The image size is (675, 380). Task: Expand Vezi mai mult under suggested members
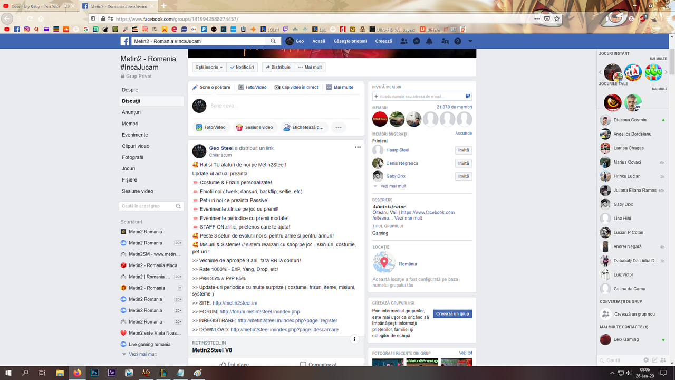click(x=390, y=186)
